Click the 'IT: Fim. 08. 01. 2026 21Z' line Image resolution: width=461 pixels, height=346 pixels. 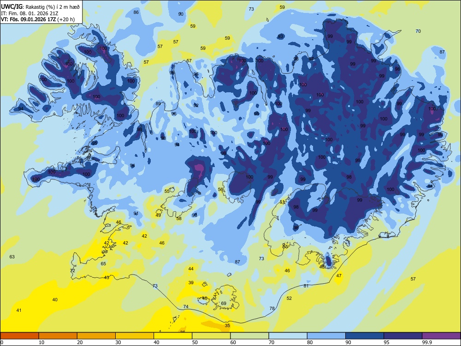coord(30,13)
